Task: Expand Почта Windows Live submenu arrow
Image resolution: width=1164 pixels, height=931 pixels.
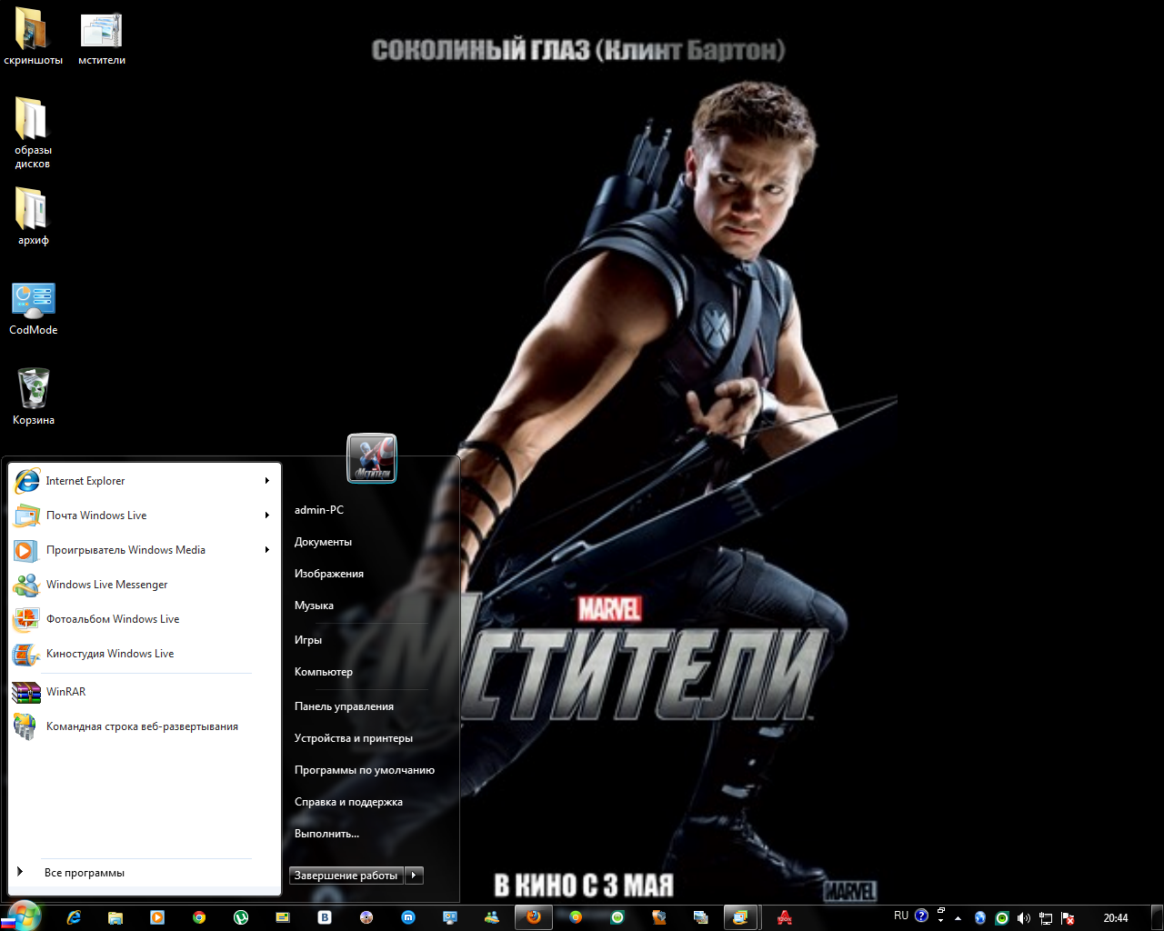Action: coord(266,516)
